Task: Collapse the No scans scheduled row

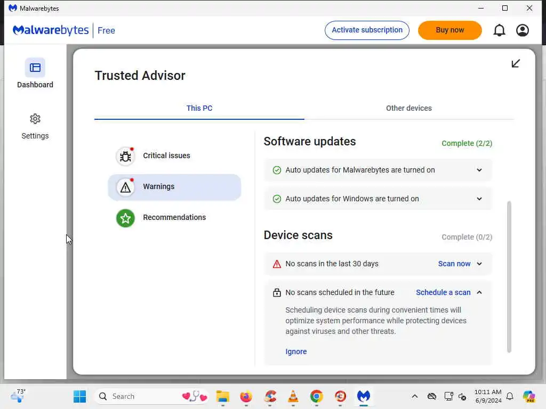Action: 479,292
